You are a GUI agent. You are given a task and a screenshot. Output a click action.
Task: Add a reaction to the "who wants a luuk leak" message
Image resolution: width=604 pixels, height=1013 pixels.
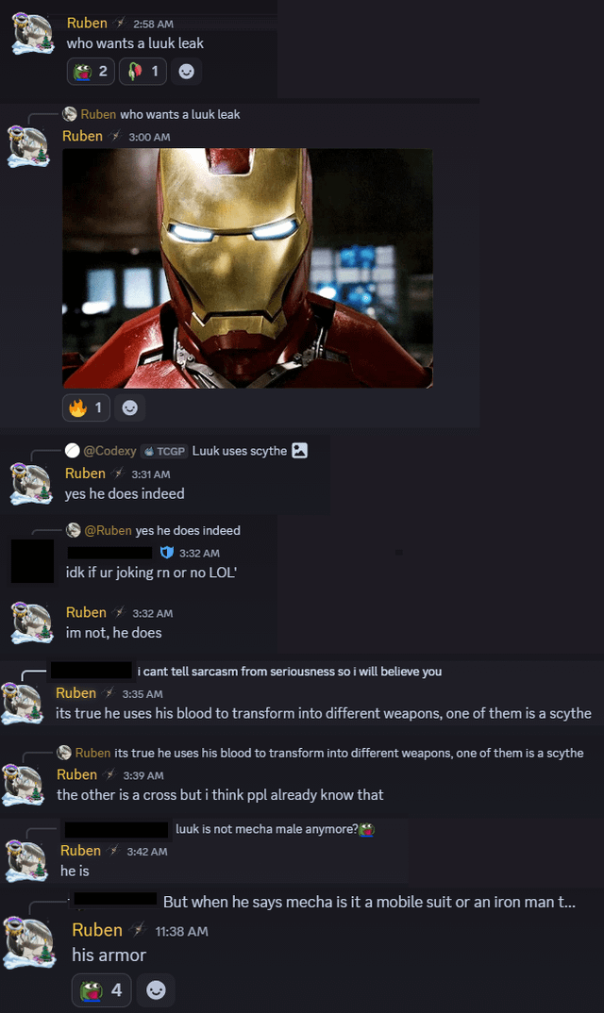pyautogui.click(x=187, y=71)
